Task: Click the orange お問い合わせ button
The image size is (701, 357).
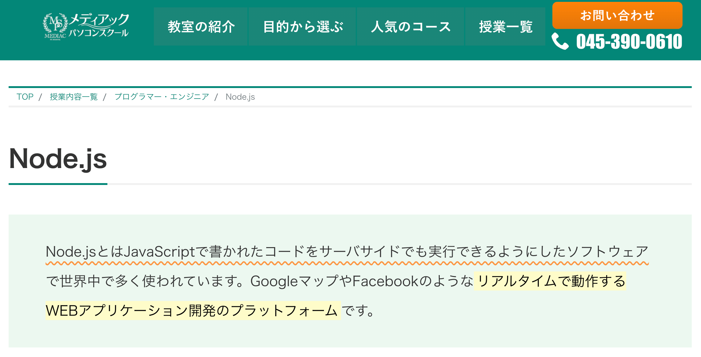Action: 617,15
